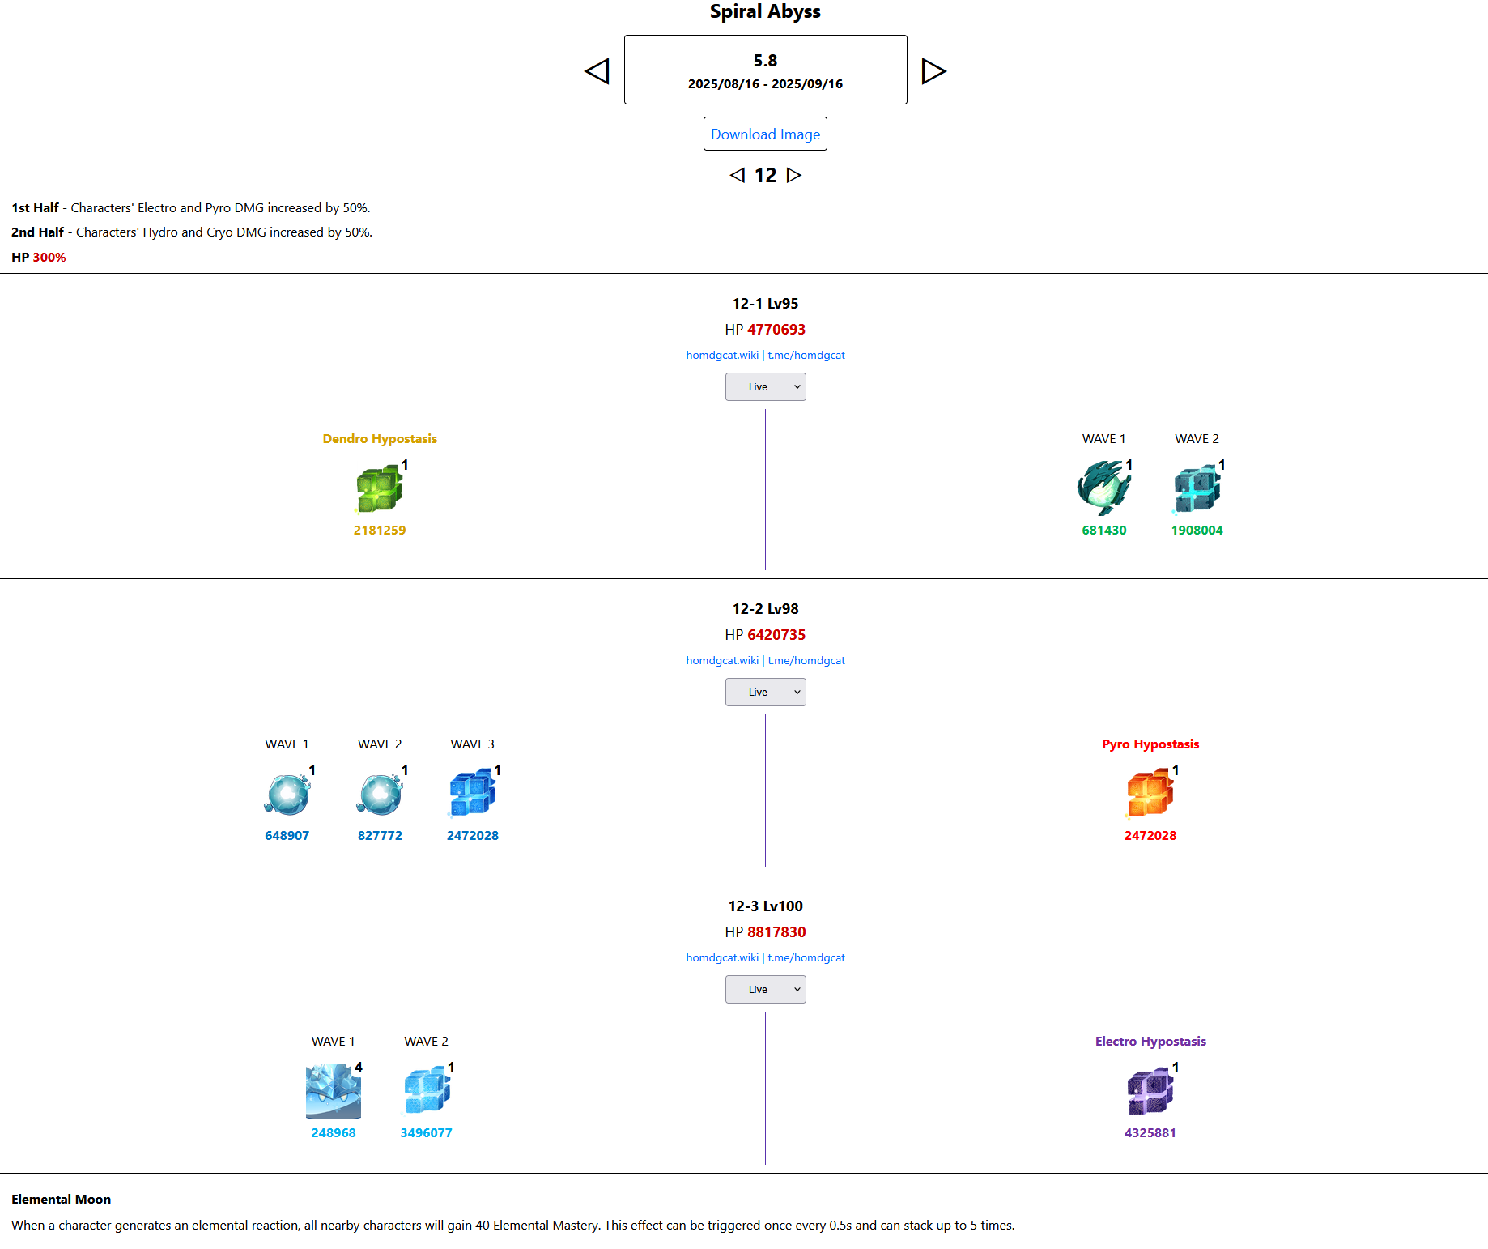Open the homdgcat.wiki link under 12-1
Screen dimensions: 1488x1249
pos(722,355)
